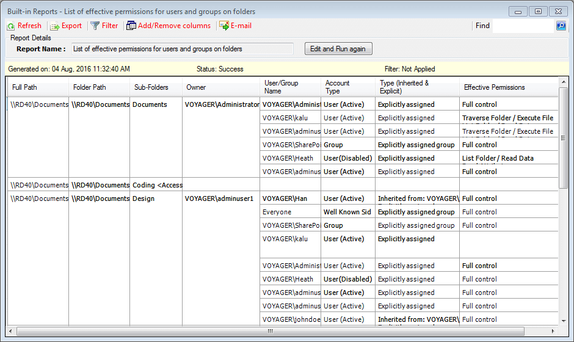574x342 pixels.
Task: Click the Export icon
Action: click(55, 26)
